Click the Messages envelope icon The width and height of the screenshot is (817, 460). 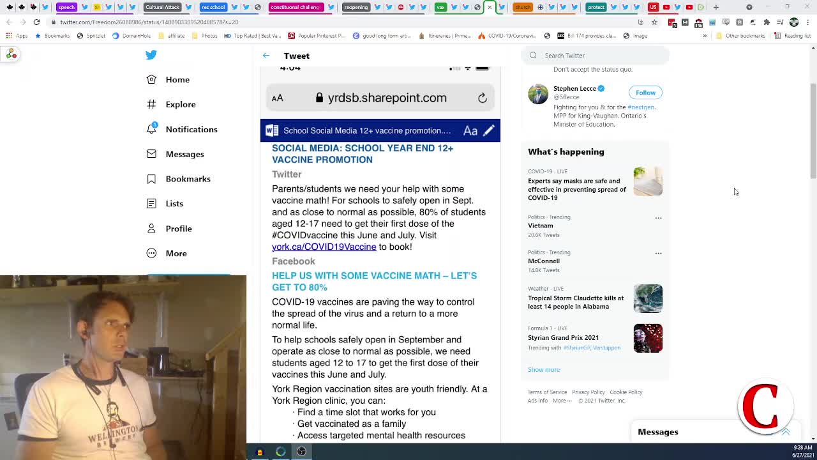(151, 153)
